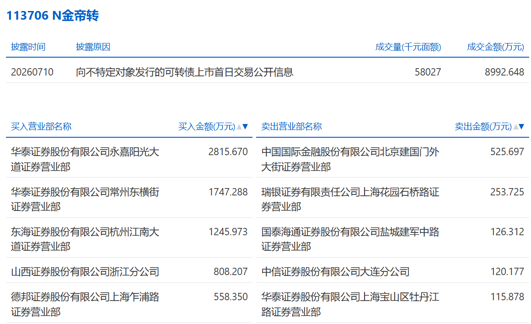The height and width of the screenshot is (324, 531).
Task: Click the 买入金额(万元) header label
Action: click(207, 126)
